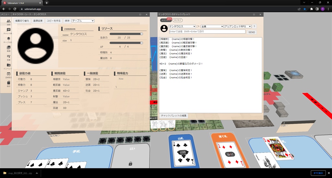332x178 pixels.
Task: Open the browser share icon
Action: pos(299,9)
